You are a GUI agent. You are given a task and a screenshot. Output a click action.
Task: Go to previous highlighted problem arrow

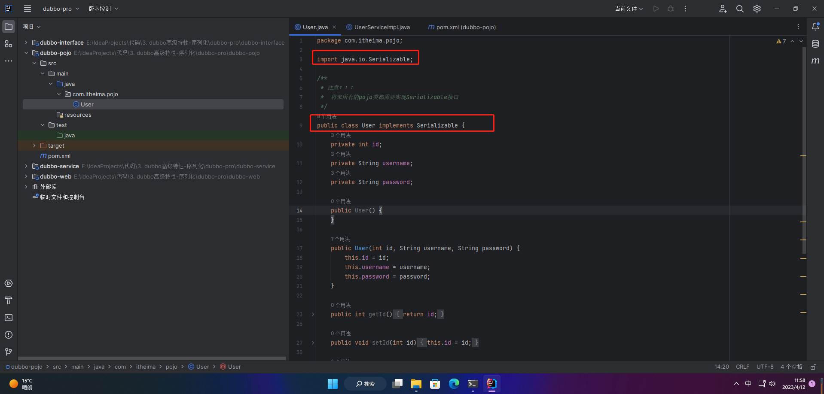click(792, 41)
